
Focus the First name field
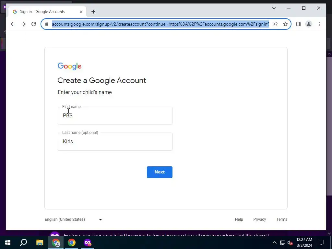(x=115, y=116)
